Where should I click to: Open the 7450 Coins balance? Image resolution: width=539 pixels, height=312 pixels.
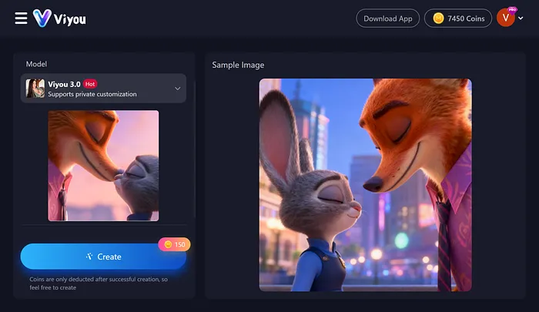coord(458,18)
